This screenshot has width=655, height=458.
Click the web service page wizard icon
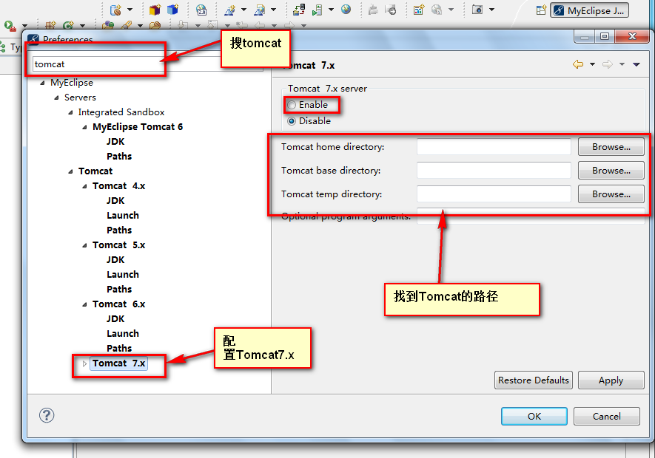(260, 10)
